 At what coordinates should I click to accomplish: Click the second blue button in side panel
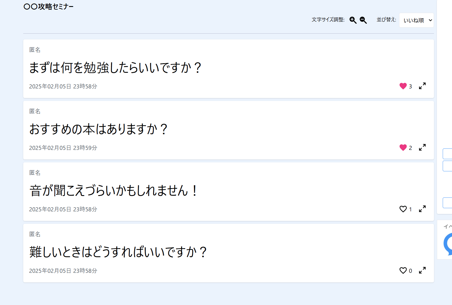[448, 166]
